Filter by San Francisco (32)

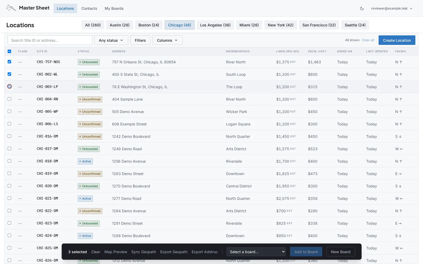[319, 25]
